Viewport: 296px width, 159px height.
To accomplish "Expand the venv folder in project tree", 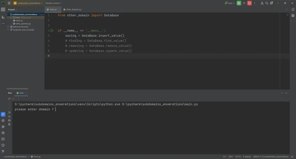I will (11, 17).
